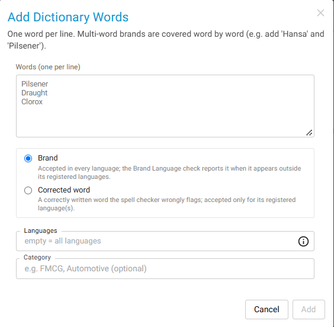Click the 'Languages' field label
Screen dimensions: 334x327
[x=40, y=230]
